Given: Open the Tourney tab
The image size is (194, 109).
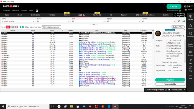Looking at the screenshot, I should (x=124, y=15).
